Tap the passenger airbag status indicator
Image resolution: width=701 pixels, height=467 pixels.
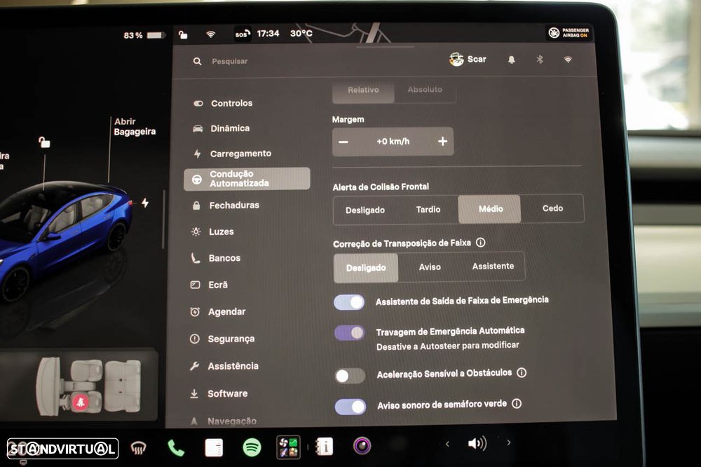click(x=569, y=33)
